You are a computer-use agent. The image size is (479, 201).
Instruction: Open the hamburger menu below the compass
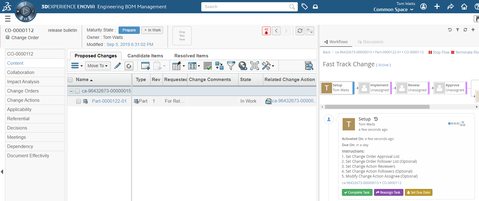(8, 19)
